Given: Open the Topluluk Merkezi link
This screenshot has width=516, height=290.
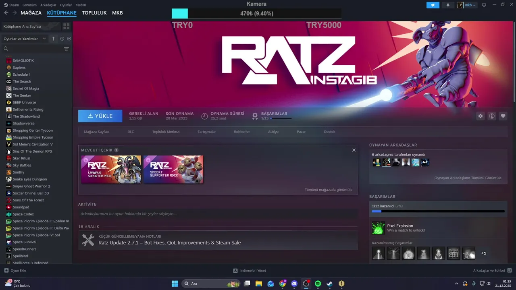Looking at the screenshot, I should click(x=166, y=132).
